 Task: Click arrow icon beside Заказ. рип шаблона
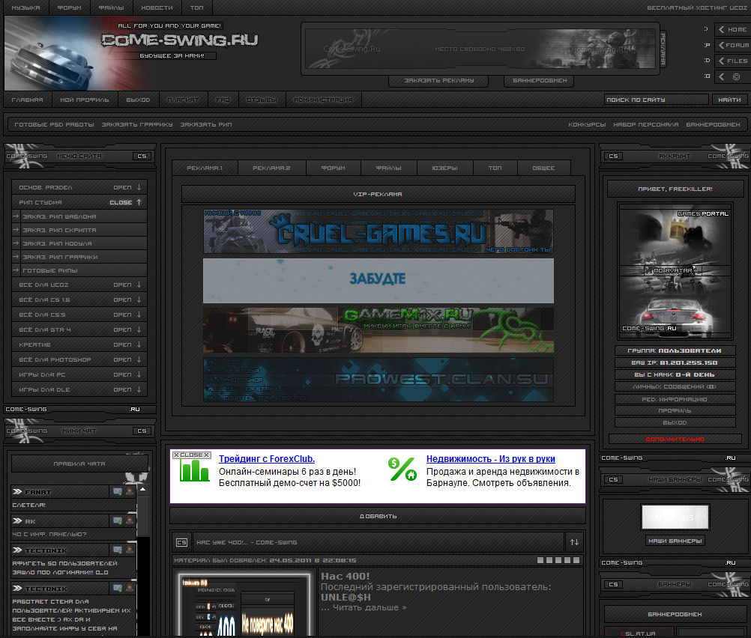tap(16, 216)
